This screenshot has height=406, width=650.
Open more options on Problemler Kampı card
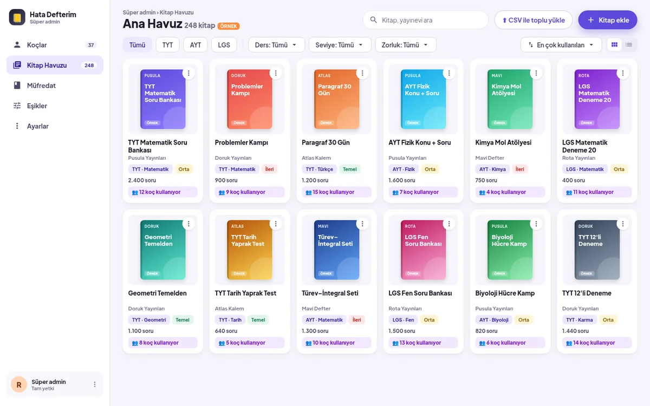pos(276,73)
